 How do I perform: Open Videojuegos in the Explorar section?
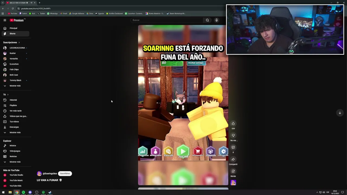pyautogui.click(x=15, y=151)
